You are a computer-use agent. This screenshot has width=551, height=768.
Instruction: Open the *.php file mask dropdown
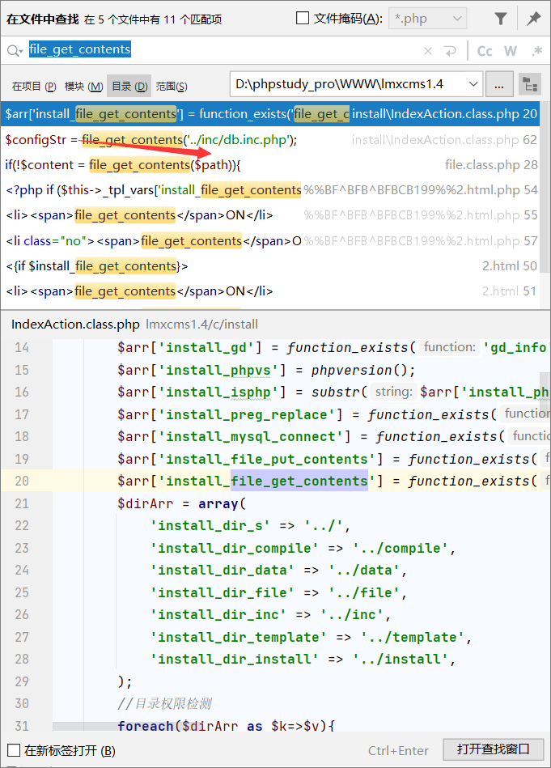coord(427,19)
